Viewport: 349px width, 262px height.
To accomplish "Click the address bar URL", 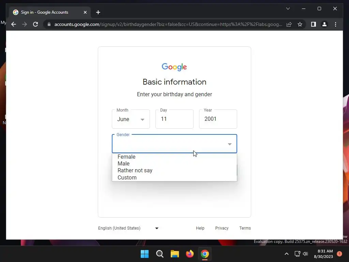I will [x=168, y=24].
